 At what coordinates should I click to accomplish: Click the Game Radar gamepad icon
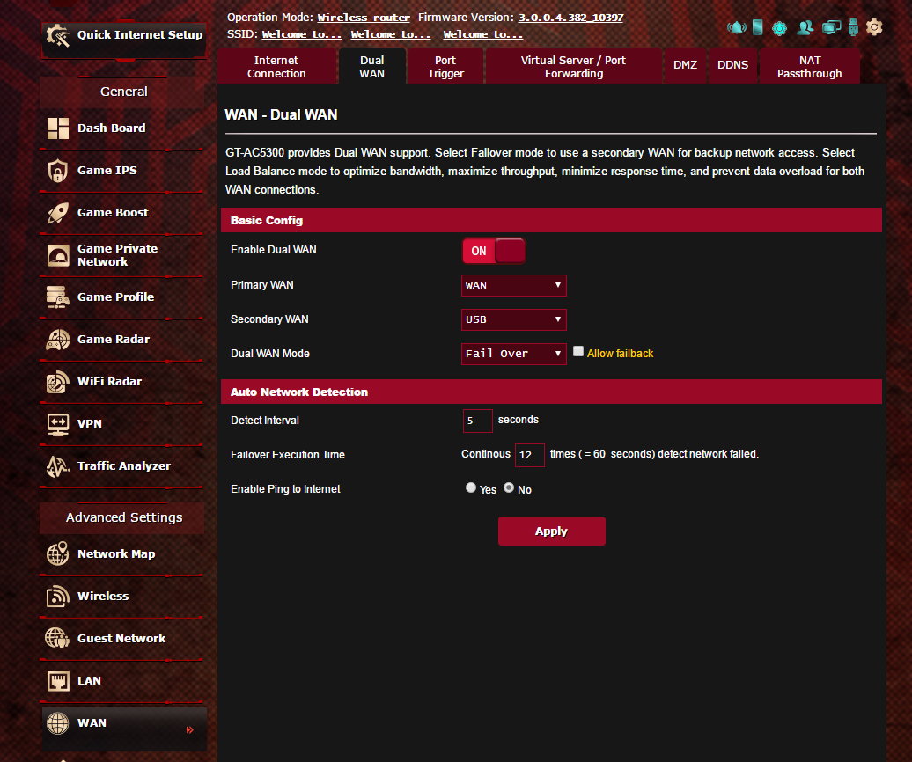57,340
